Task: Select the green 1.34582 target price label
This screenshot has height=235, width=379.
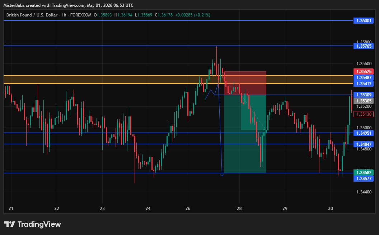Action: (x=364, y=173)
